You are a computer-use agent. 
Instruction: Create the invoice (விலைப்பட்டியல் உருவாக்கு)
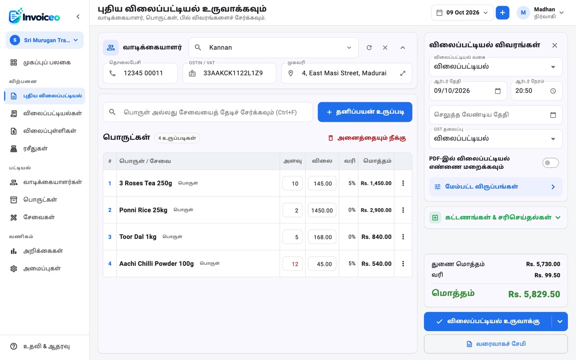coord(488,322)
